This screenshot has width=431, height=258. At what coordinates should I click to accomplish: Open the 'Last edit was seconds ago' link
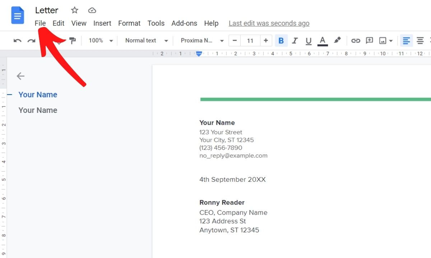269,23
